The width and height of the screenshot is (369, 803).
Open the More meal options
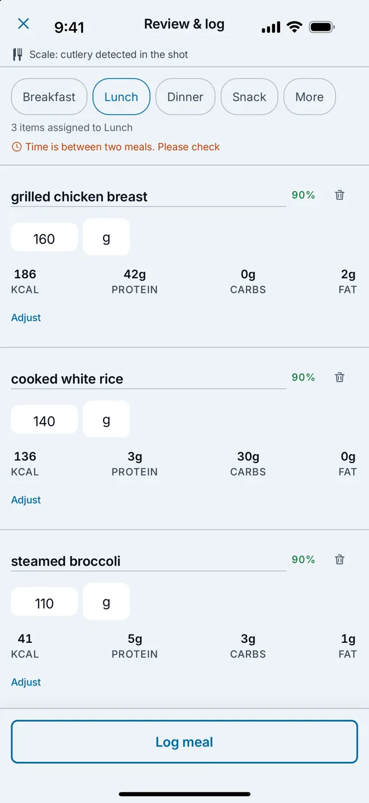click(x=310, y=97)
